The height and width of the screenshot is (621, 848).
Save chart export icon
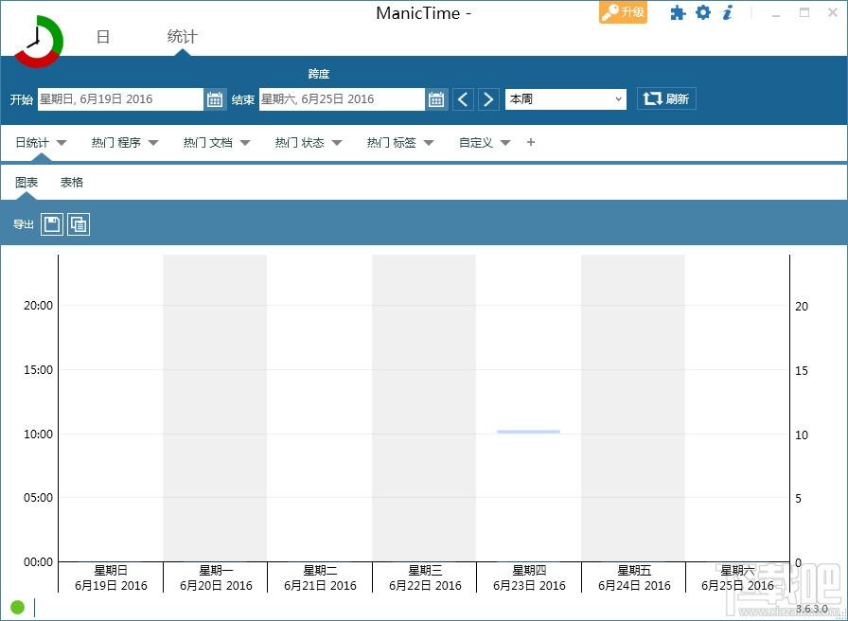tap(52, 224)
